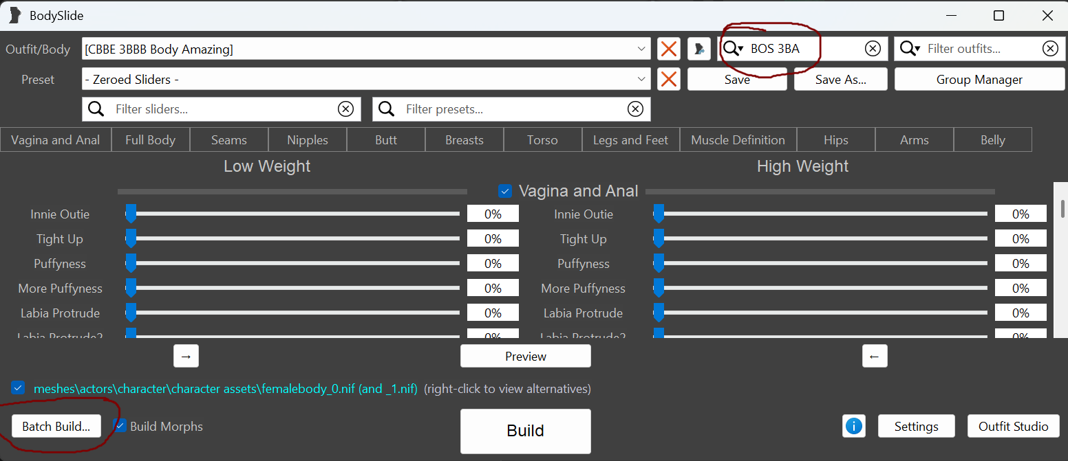The height and width of the screenshot is (461, 1068).
Task: Delete the selected preset with red X
Action: point(668,80)
